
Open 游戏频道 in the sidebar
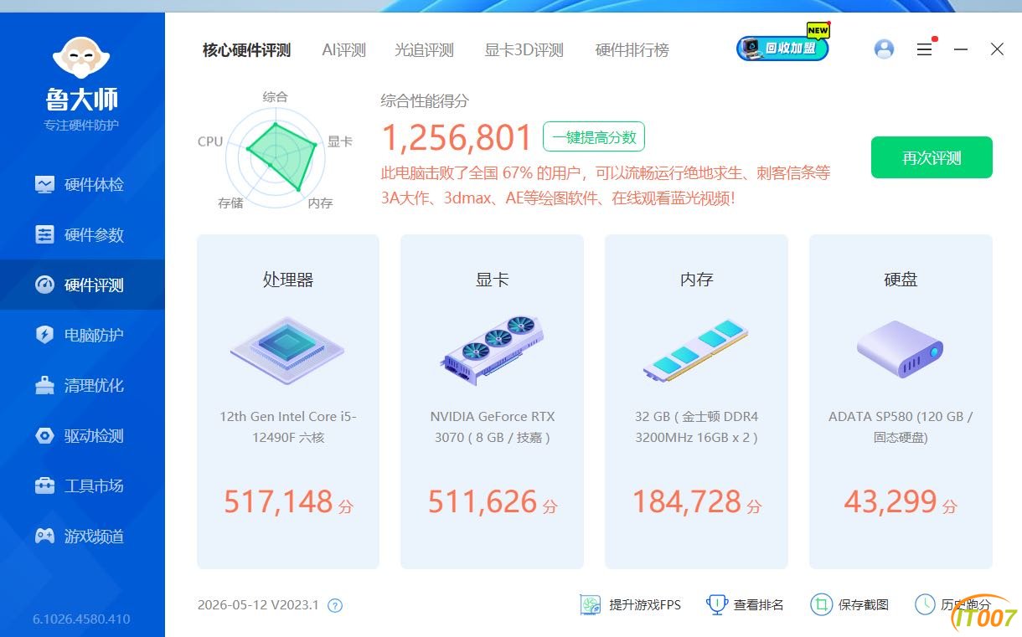(82, 536)
